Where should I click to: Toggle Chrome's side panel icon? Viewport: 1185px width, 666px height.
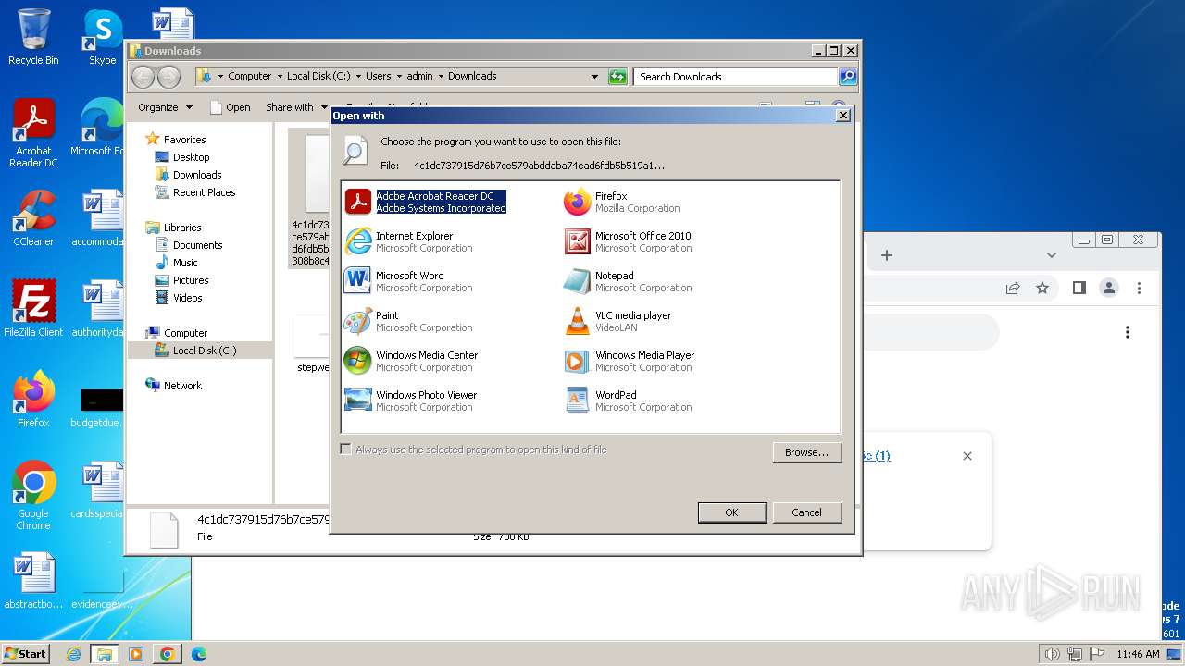1079,288
